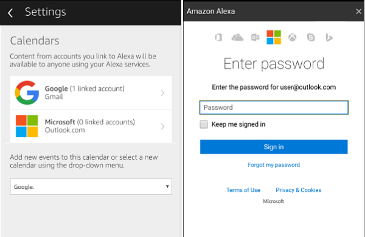Expand Microsoft Outlook.com chevron

(162, 127)
